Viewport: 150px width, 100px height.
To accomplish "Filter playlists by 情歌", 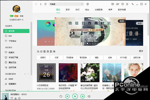I will tap(97, 57).
